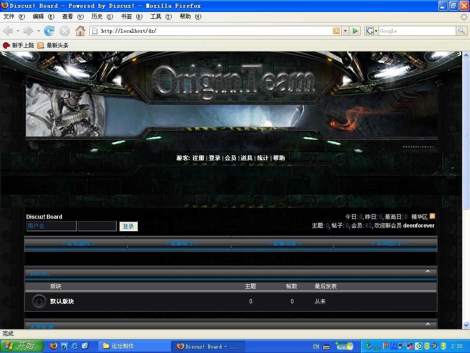Click the 登录 button beside the password field
The width and height of the screenshot is (470, 353).
point(129,226)
